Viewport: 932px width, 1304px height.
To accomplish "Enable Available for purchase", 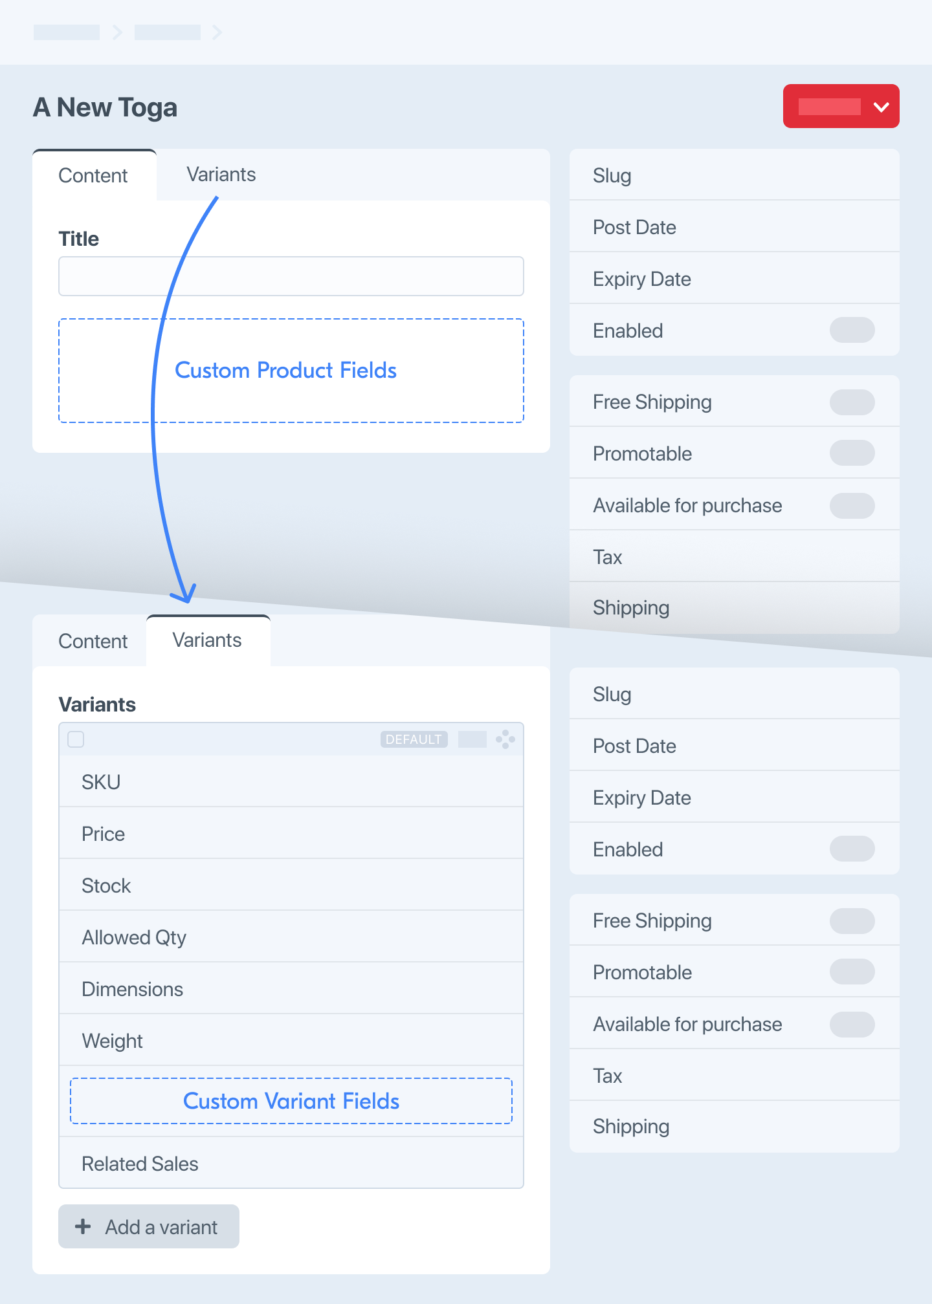I will tap(852, 505).
